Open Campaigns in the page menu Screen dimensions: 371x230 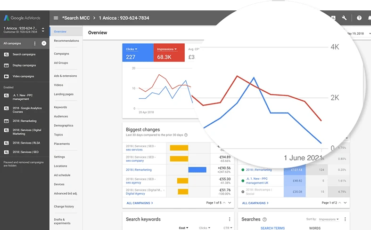(61, 54)
